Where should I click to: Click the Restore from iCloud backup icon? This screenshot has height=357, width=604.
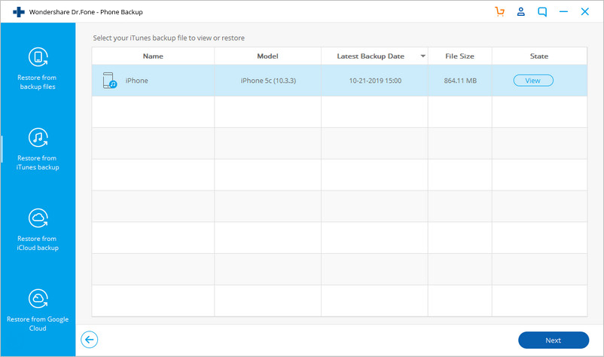pyautogui.click(x=38, y=218)
